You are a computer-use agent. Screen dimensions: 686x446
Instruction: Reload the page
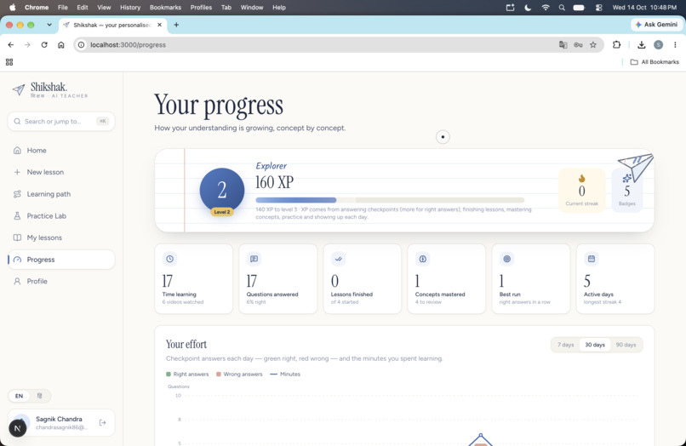pyautogui.click(x=44, y=44)
